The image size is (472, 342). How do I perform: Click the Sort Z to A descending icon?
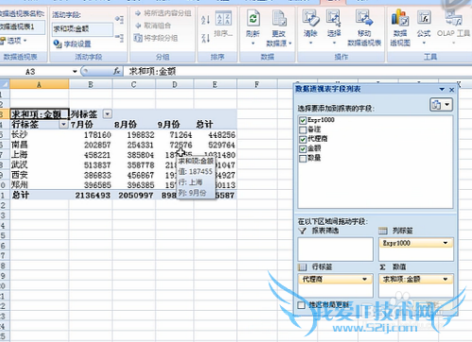205,38
